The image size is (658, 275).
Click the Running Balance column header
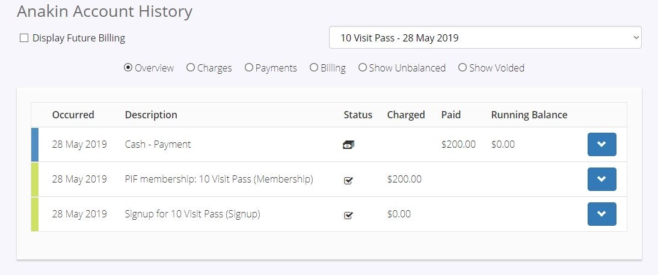(x=529, y=115)
